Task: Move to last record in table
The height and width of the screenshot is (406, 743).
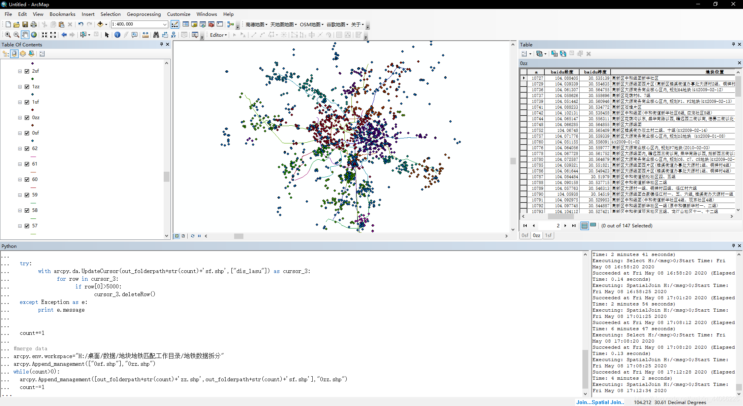Action: [x=574, y=226]
